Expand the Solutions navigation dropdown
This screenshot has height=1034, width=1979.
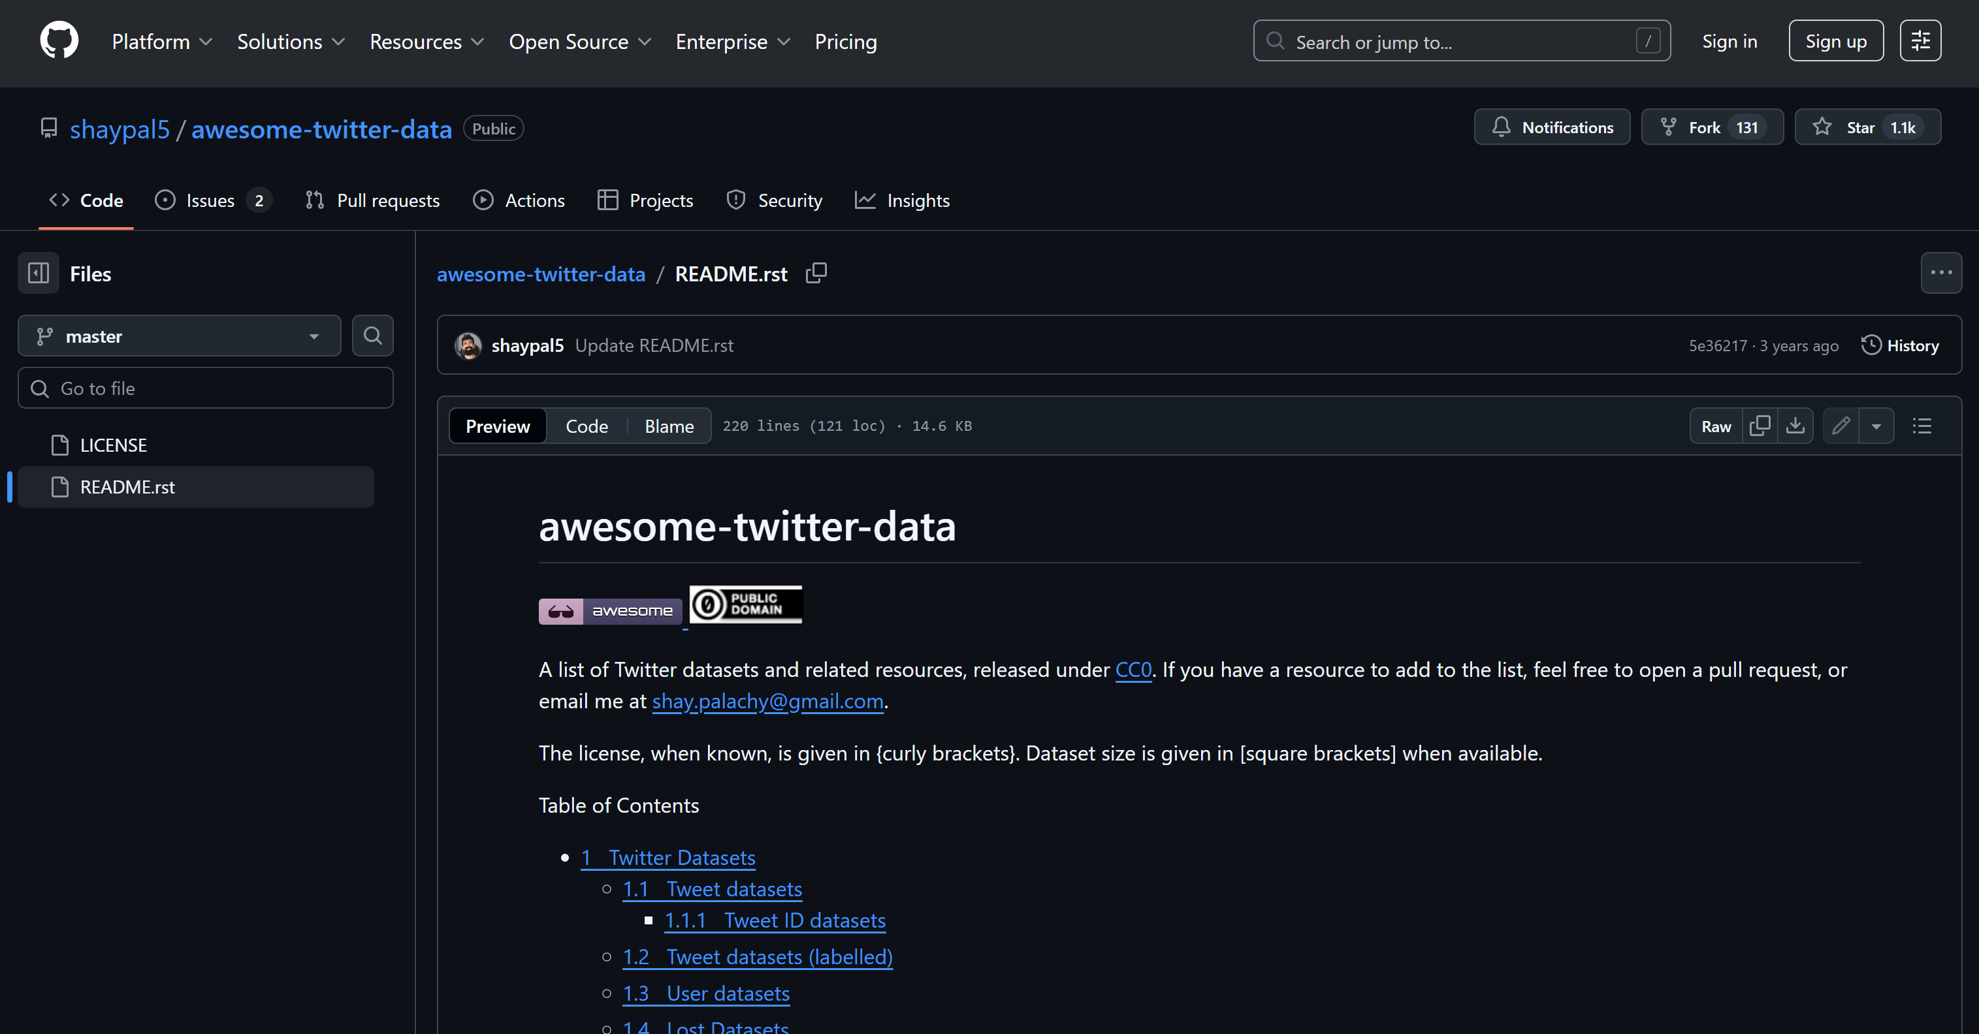click(x=289, y=42)
